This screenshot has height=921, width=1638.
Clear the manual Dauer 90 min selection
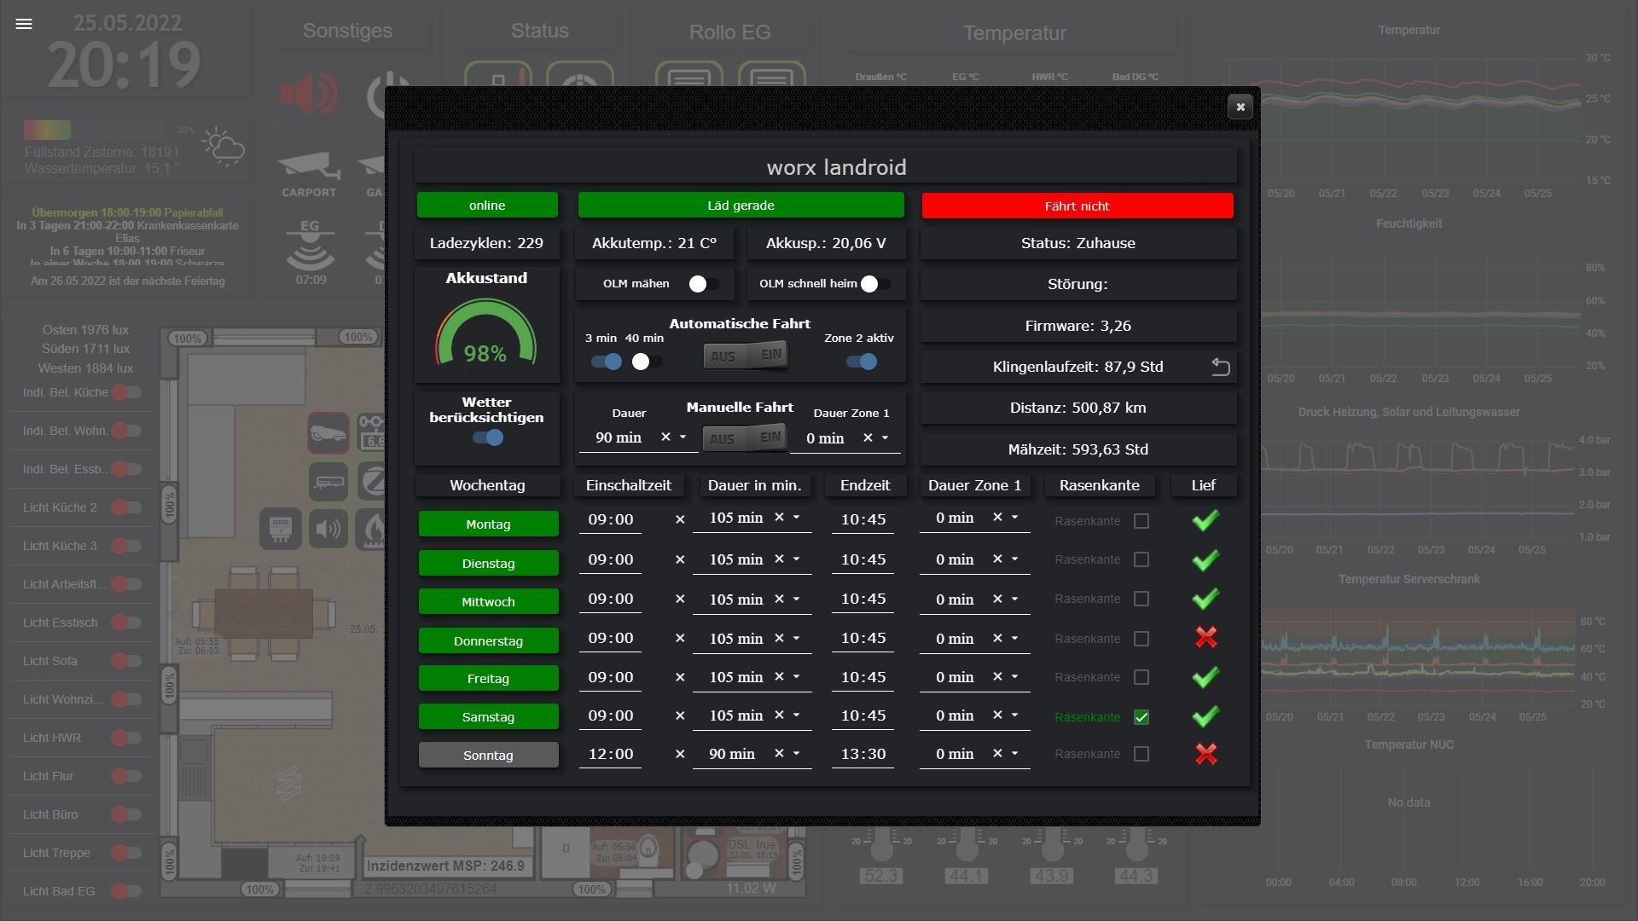[665, 437]
